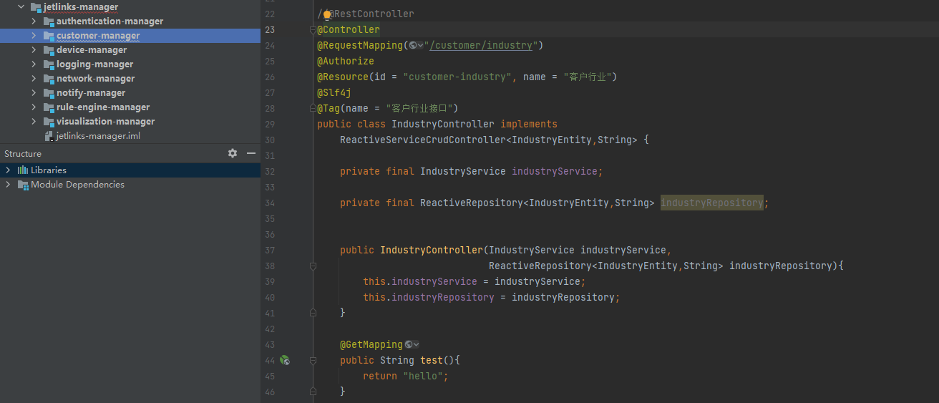The height and width of the screenshot is (403, 939).
Task: Click the authentication-manager folder icon
Action: tap(49, 21)
